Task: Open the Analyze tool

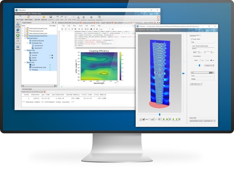Action: (18, 47)
